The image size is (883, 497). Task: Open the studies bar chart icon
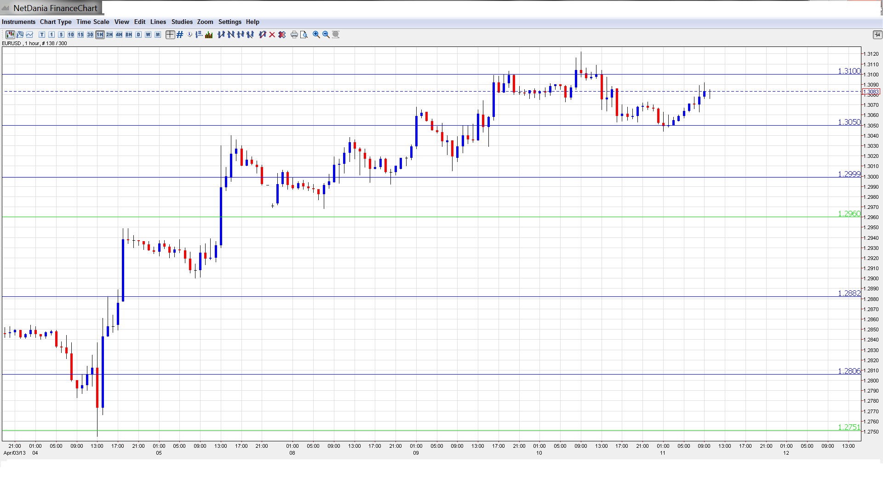(209, 35)
